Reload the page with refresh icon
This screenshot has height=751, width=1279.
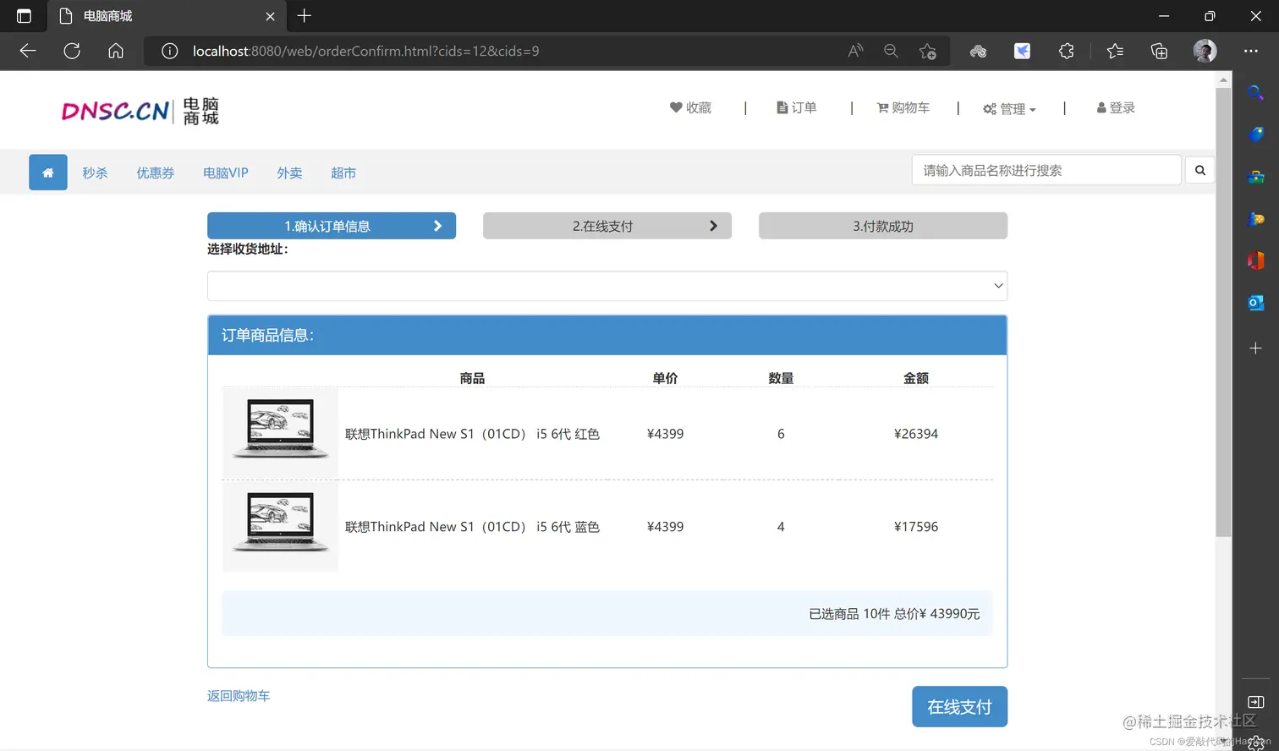72,51
